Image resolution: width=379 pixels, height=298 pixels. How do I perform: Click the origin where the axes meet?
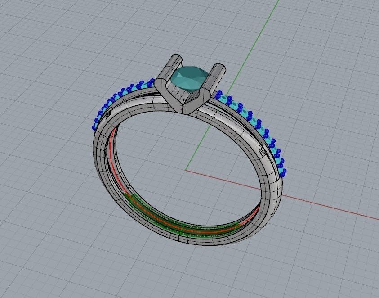click(x=186, y=170)
